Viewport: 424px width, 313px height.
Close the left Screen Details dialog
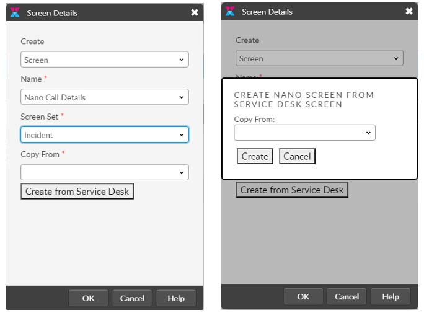click(195, 12)
